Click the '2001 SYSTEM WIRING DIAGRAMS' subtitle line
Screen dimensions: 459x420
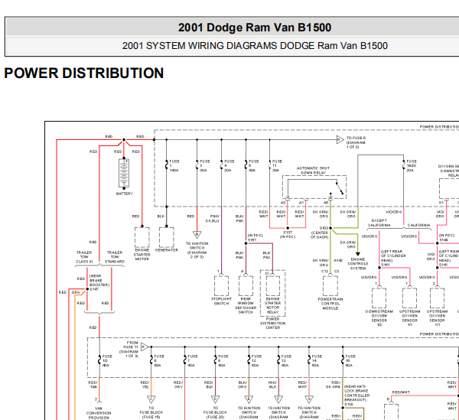pyautogui.click(x=255, y=46)
